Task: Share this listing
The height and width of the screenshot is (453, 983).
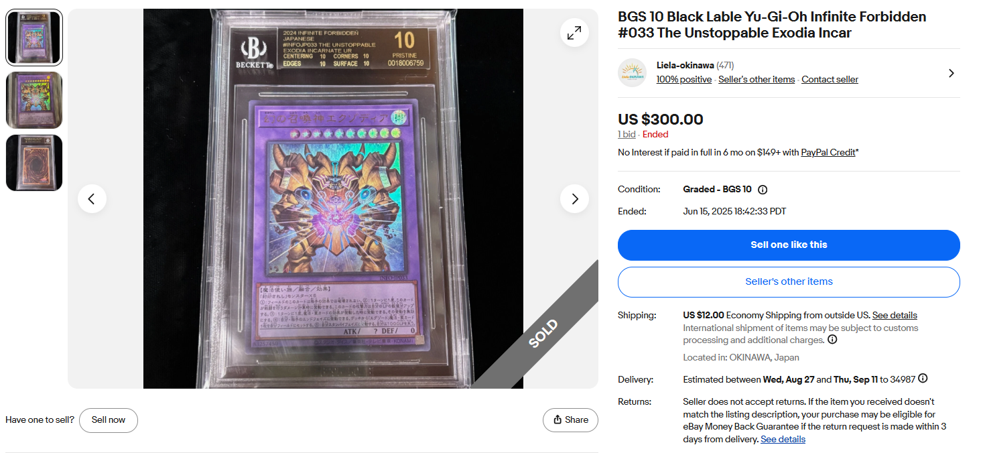Action: pos(570,420)
